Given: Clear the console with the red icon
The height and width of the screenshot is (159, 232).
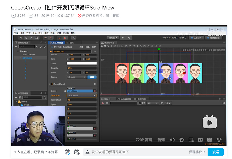Looking at the screenshot, I should (103, 103).
